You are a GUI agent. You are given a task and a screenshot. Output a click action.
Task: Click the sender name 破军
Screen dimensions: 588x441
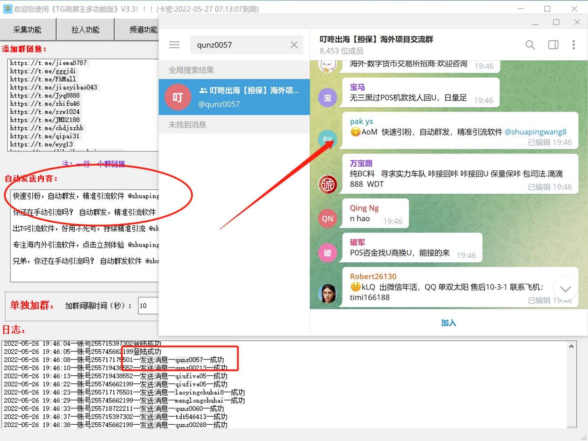coord(357,242)
